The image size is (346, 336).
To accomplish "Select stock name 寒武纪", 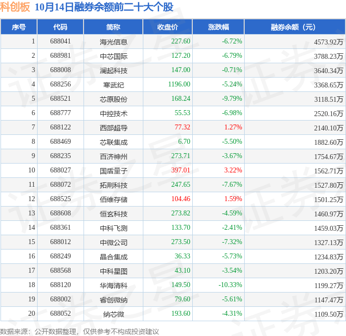I will point(113,84).
